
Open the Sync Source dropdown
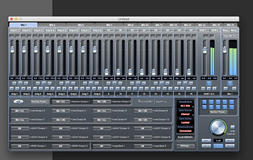click(x=185, y=114)
